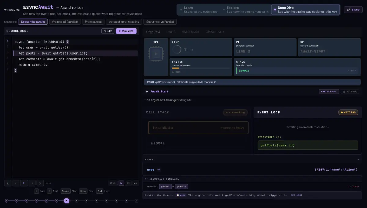367x208 pixels.
Task: Click the Await Start triangle icon
Action: point(147,91)
